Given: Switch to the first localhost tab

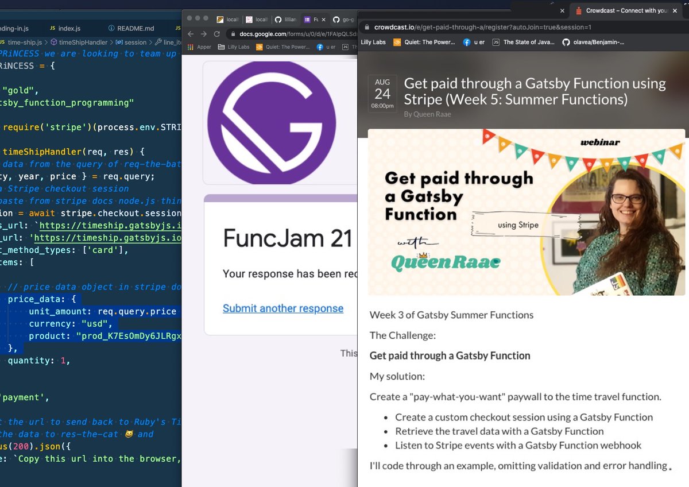Looking at the screenshot, I should point(227,19).
